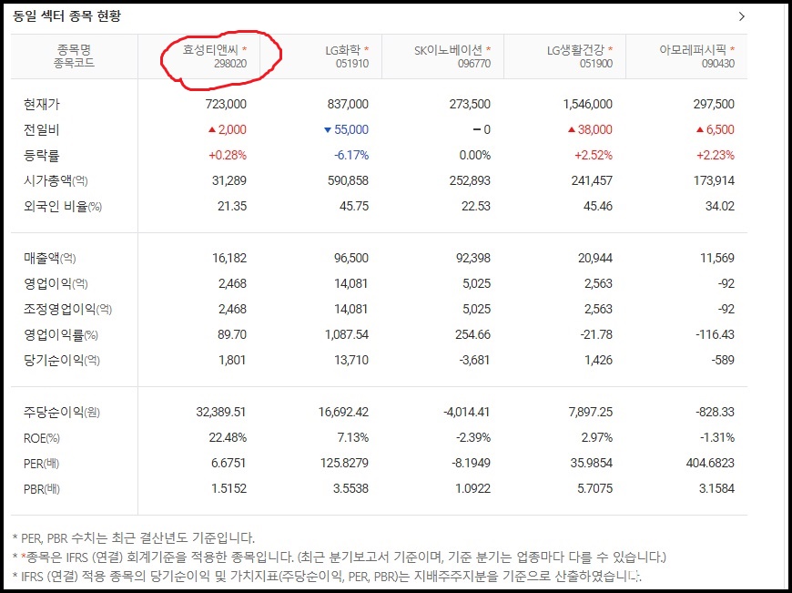Select the 전일비 row label

[41, 130]
